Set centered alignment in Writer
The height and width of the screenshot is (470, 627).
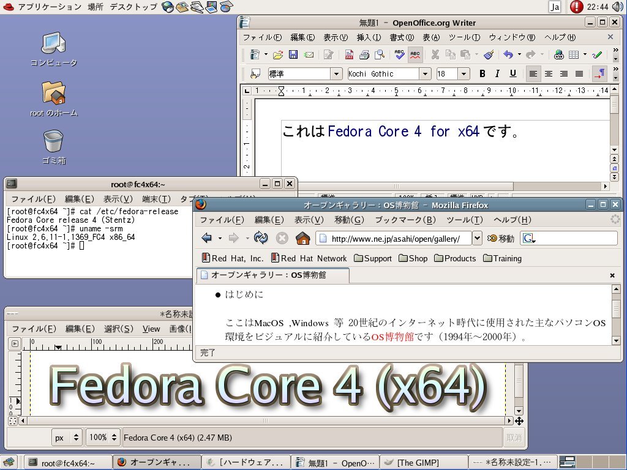click(549, 73)
